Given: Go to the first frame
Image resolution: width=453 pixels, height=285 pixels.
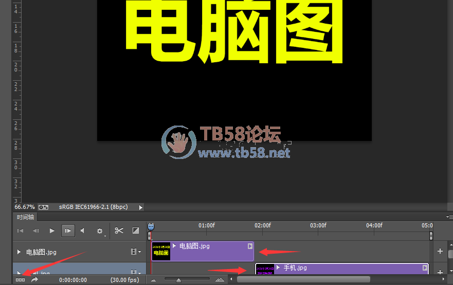Looking at the screenshot, I should [20, 230].
